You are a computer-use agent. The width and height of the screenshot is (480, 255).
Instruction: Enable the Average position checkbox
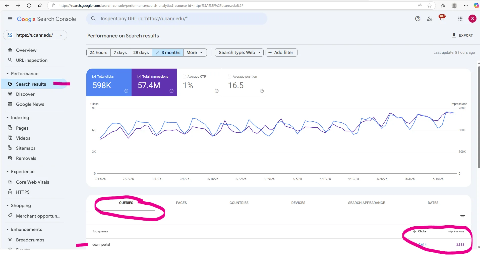(x=229, y=77)
